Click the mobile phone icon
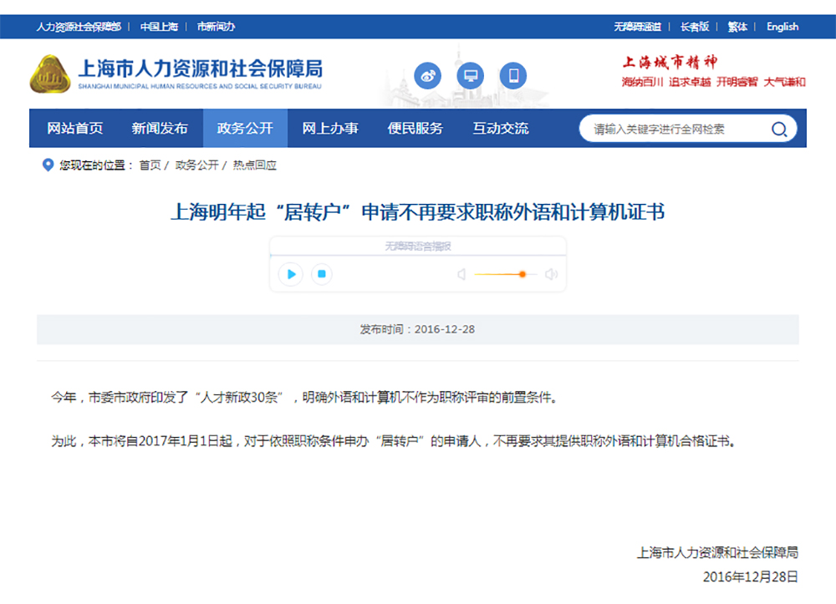 tap(513, 76)
